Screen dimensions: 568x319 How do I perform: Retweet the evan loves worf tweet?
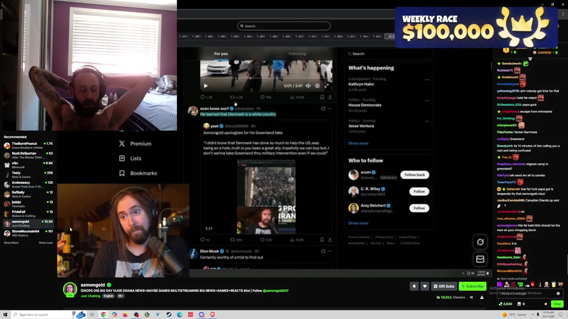[x=232, y=240]
